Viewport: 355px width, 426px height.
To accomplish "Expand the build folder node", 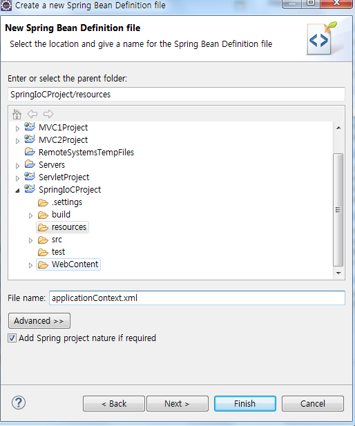I will [x=30, y=215].
